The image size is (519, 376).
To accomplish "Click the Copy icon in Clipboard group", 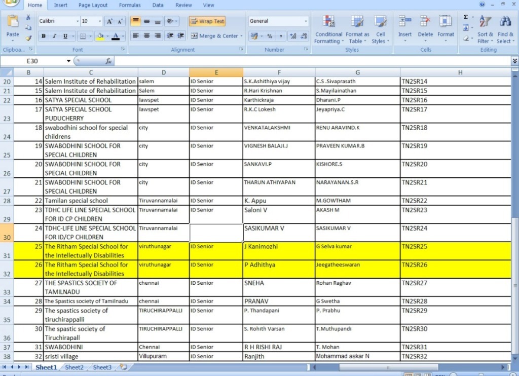I will (x=28, y=28).
